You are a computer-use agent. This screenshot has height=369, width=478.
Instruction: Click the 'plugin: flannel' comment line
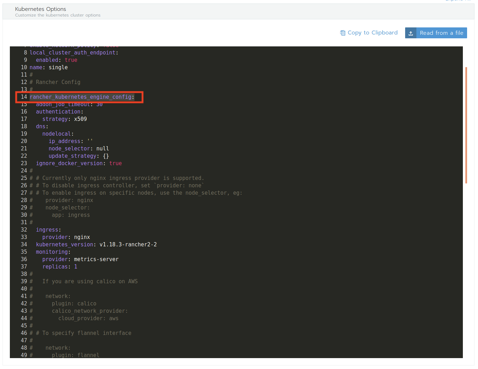point(76,355)
